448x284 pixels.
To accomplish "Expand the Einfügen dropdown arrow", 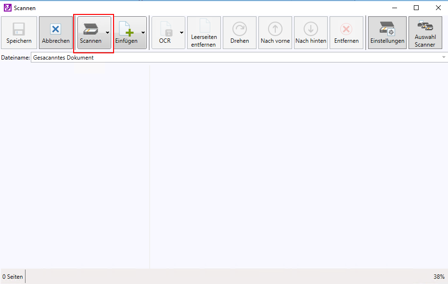I will [143, 33].
